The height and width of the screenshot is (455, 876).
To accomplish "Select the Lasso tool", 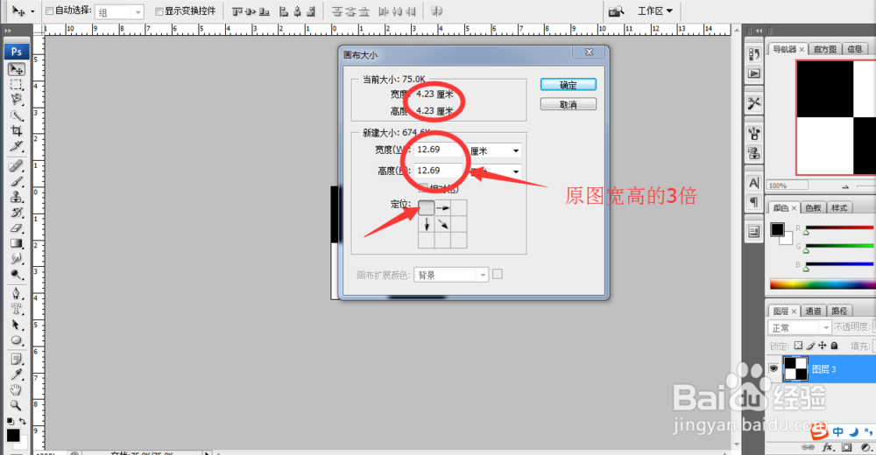I will (16, 100).
